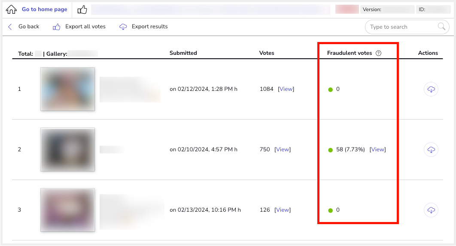
Task: Click the Gallery: label
Action: pos(57,54)
